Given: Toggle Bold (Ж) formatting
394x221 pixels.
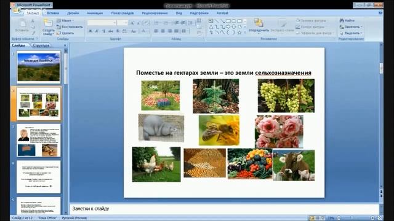Looking at the screenshot, I should tap(90, 31).
